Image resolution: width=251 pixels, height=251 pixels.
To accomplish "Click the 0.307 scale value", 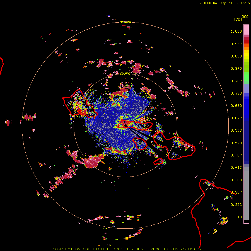I will [236, 192].
